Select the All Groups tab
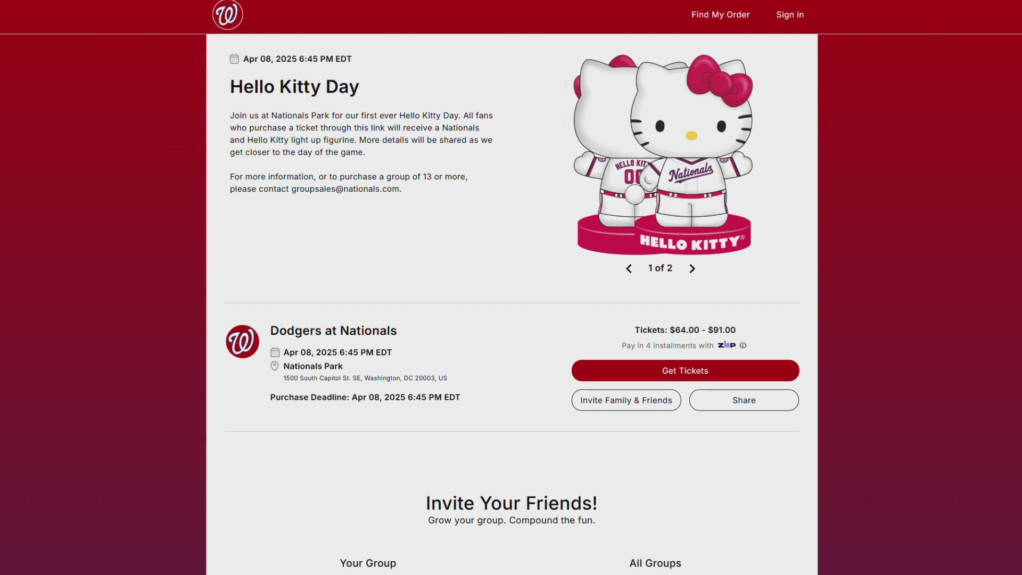The image size is (1022, 575). pyautogui.click(x=655, y=563)
